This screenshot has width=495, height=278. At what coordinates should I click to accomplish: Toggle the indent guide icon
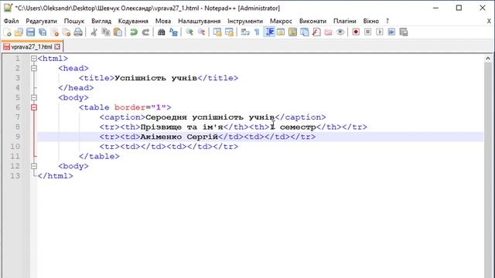pyautogui.click(x=269, y=32)
